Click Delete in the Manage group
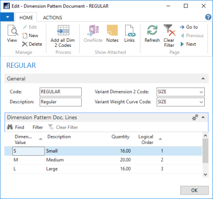This screenshot has height=199, width=213. (32, 44)
